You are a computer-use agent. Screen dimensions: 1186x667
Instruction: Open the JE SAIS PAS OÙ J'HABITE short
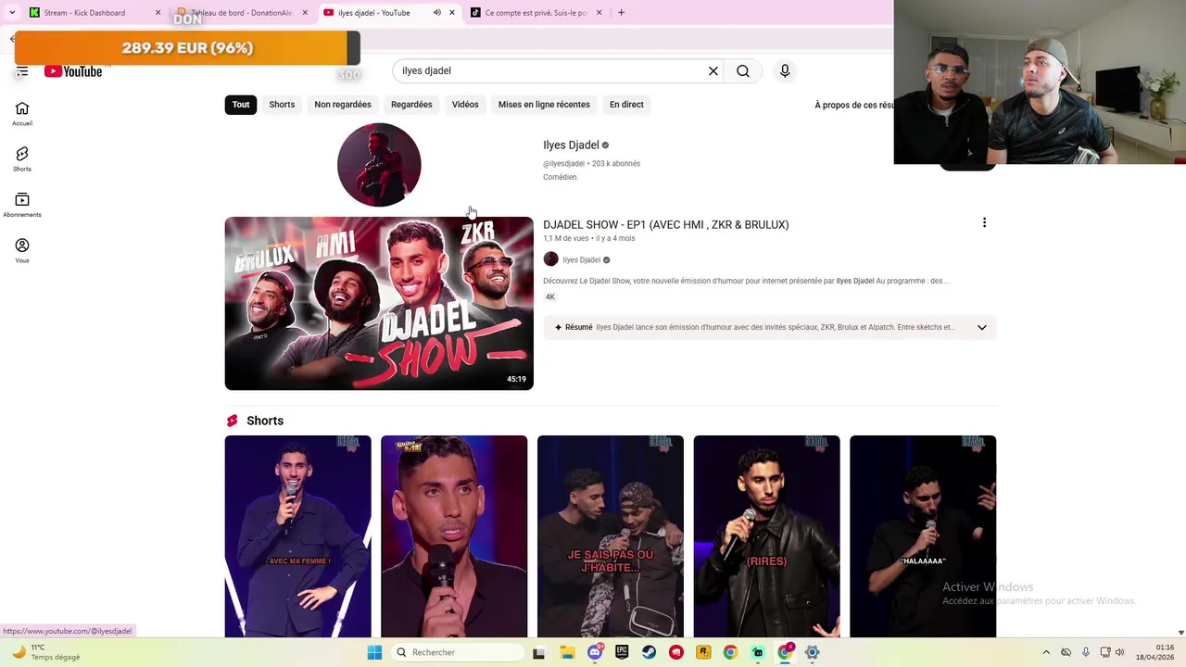click(x=611, y=536)
